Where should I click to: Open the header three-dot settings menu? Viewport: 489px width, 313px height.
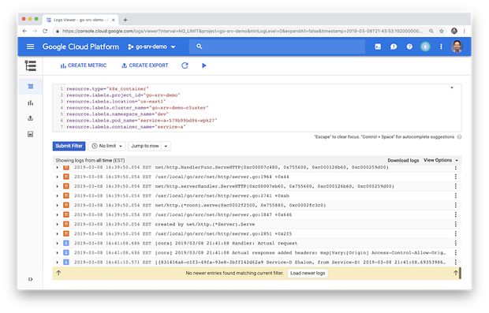coord(441,47)
